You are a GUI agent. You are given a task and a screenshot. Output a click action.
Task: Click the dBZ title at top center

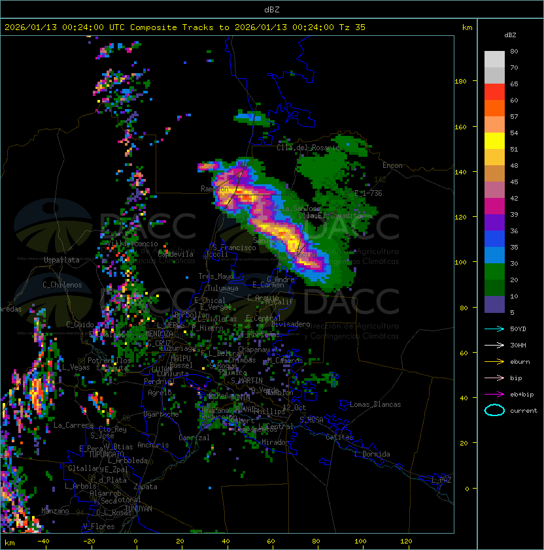coord(272,9)
